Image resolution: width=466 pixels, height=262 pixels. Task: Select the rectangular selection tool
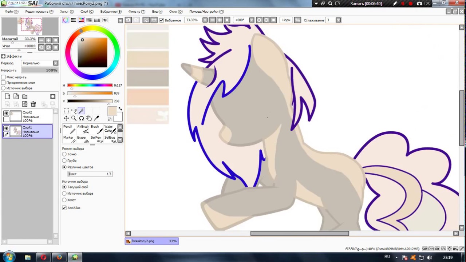tap(66, 111)
